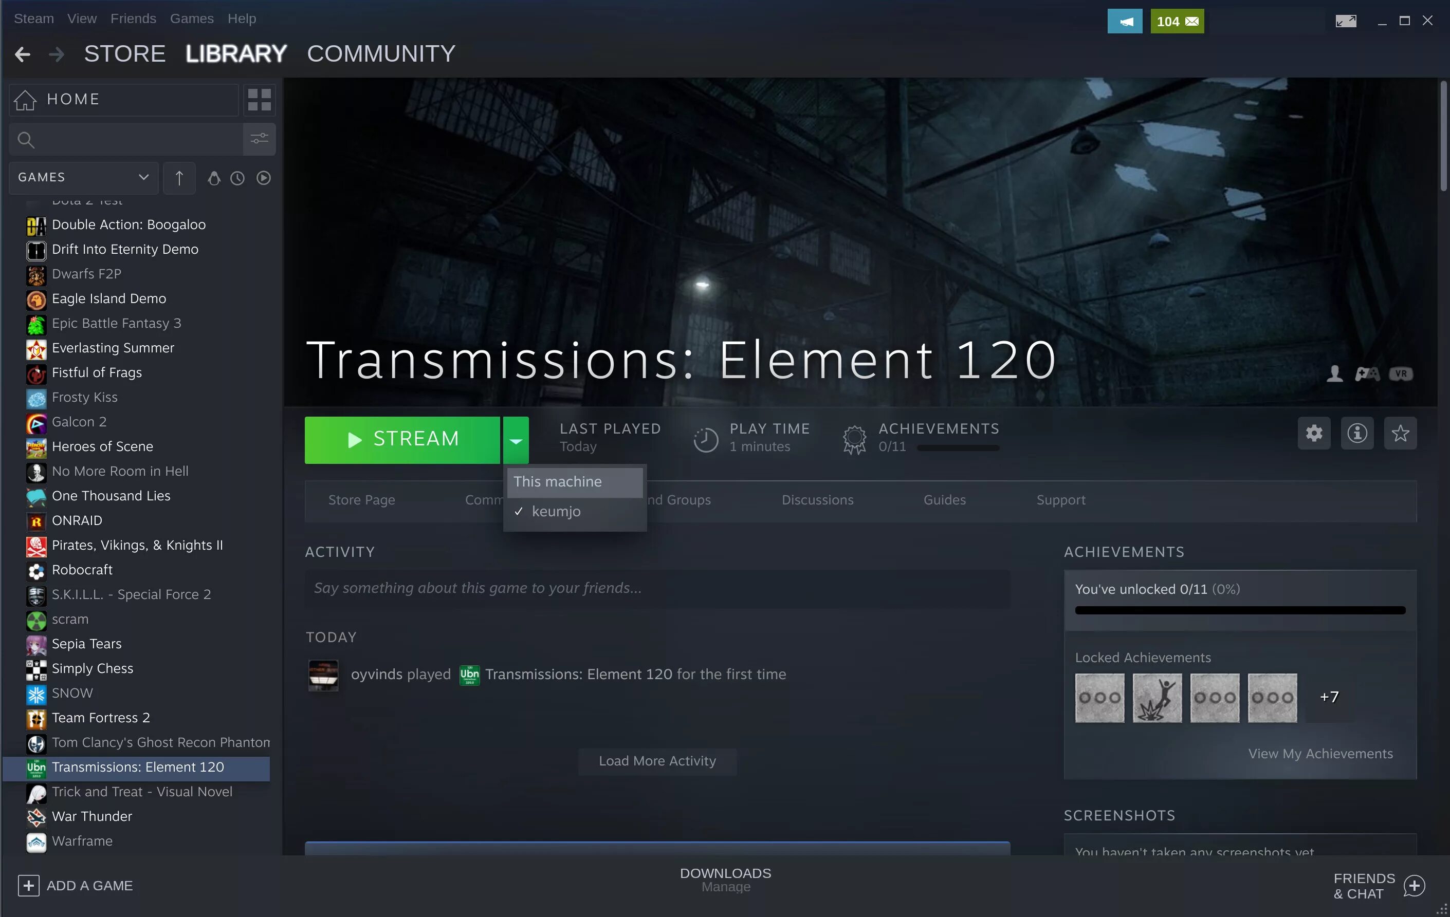
Task: Toggle the Linux-compatible games filter
Action: pyautogui.click(x=214, y=178)
